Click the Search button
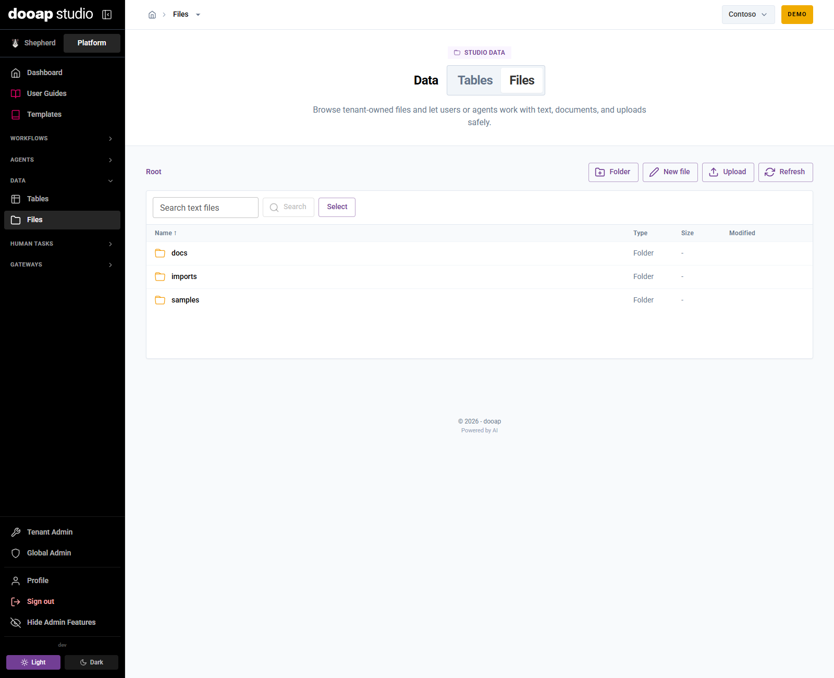This screenshot has width=834, height=678. tap(288, 207)
